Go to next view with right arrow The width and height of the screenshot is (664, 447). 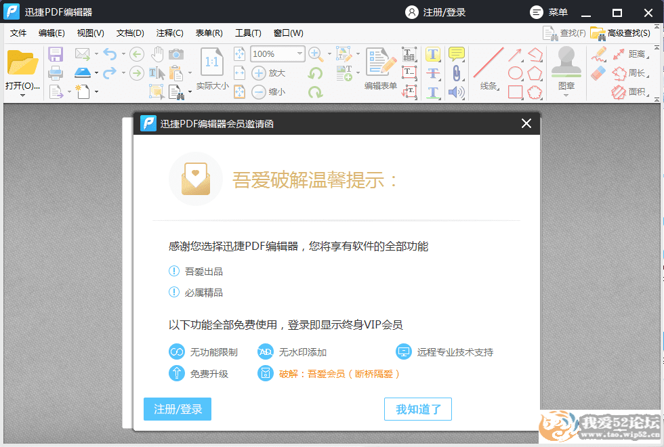[137, 73]
